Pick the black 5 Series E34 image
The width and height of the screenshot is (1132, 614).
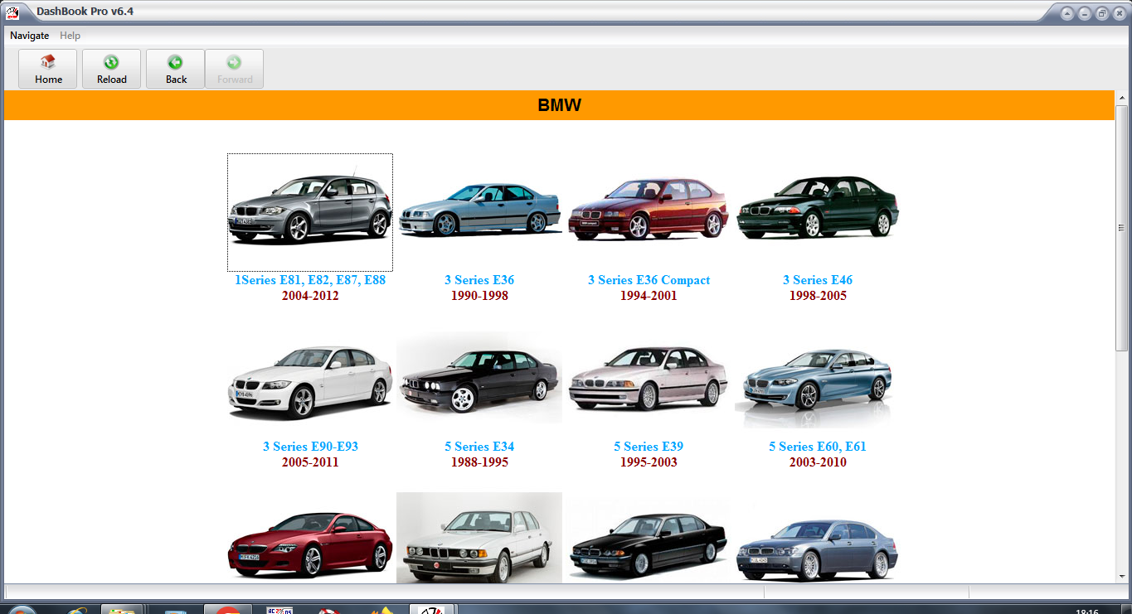coord(479,378)
